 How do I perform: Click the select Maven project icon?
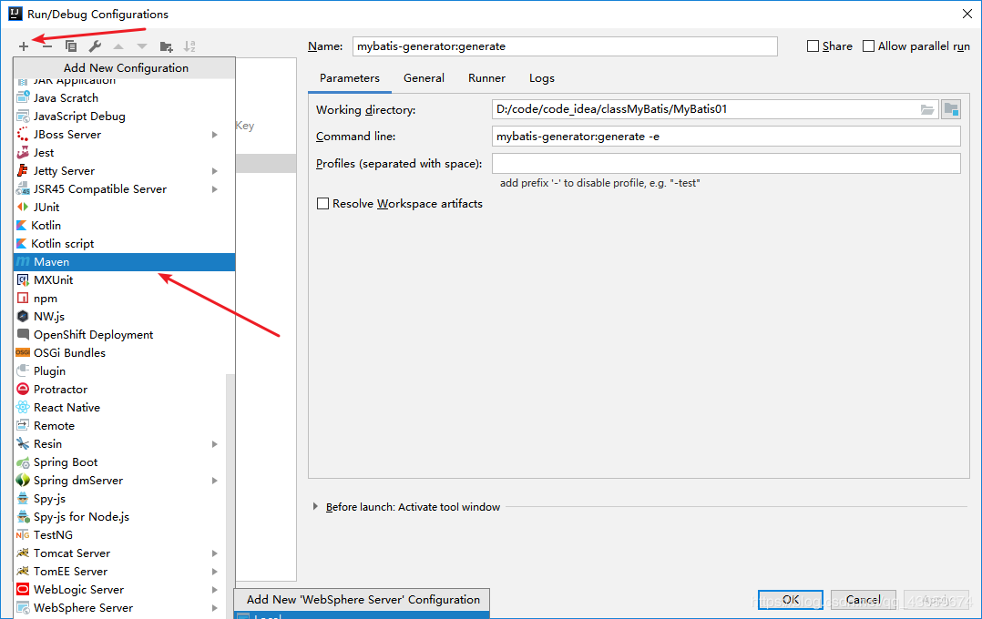[x=951, y=109]
